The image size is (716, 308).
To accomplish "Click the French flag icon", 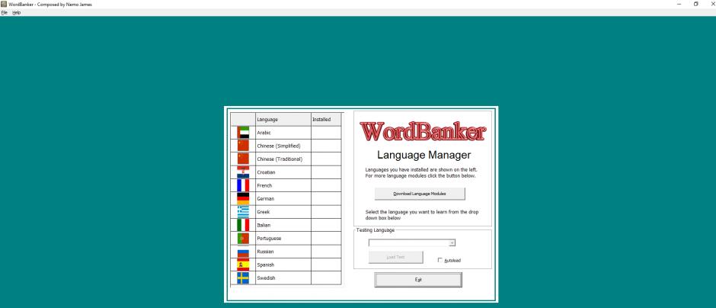I will [x=243, y=185].
